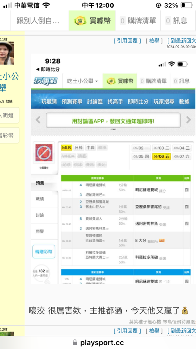Jump via 到最新回文 link on floor 11
This screenshot has height=349, width=196.
(x=182, y=41)
